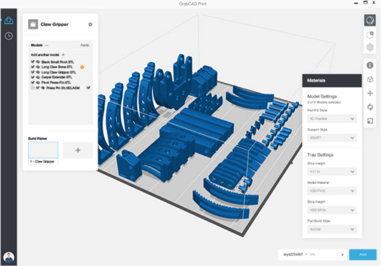Open the model info icon
Image resolution: width=381 pixels, height=266 pixels.
(x=369, y=65)
